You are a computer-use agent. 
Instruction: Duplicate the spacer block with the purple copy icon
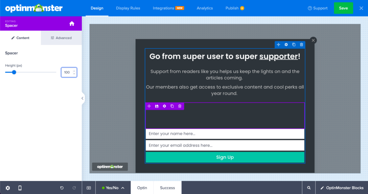[172, 107]
